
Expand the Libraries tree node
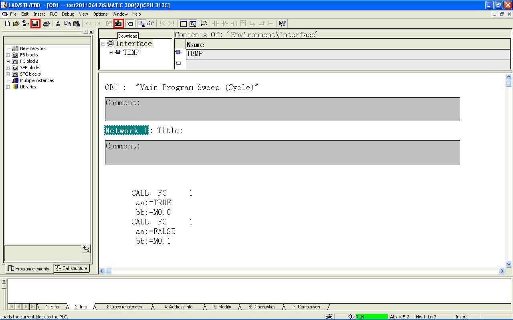point(8,87)
